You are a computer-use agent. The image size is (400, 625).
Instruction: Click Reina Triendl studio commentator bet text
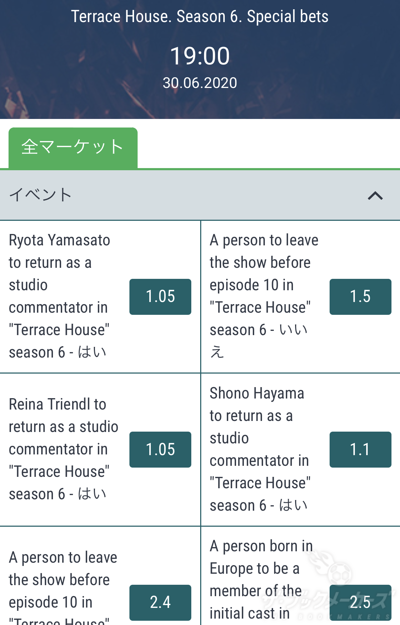[63, 449]
